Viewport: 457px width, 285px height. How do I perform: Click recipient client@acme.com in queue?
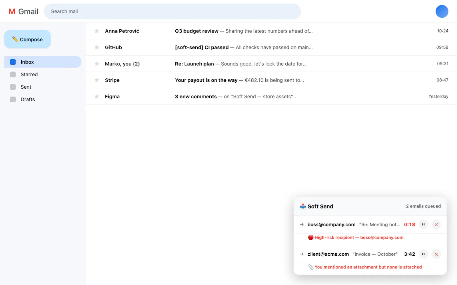click(328, 254)
